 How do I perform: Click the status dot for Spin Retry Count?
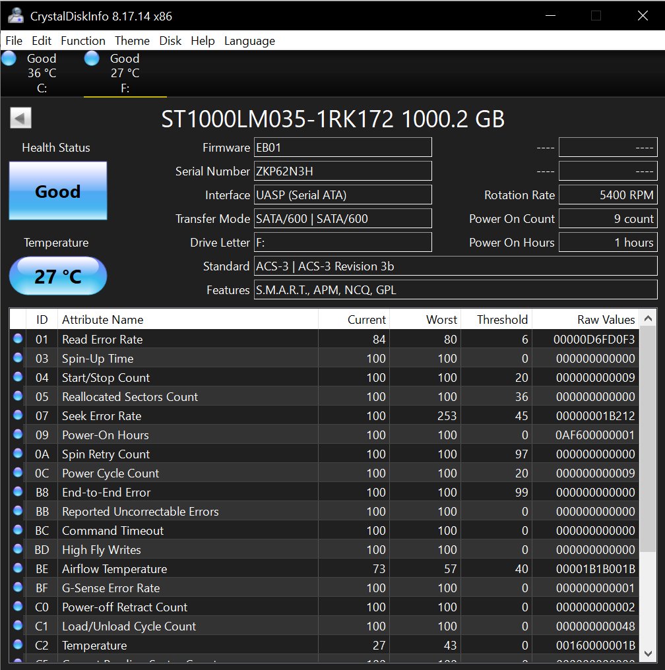[x=18, y=453]
